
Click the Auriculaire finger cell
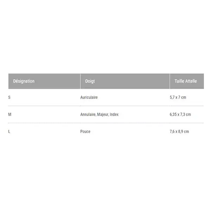[x=89, y=97]
